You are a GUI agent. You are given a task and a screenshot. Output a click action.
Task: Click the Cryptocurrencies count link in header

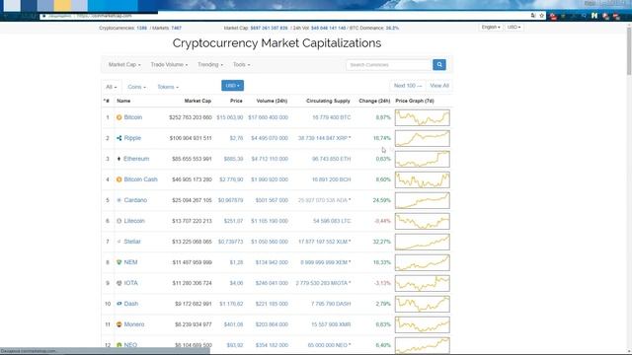(141, 29)
